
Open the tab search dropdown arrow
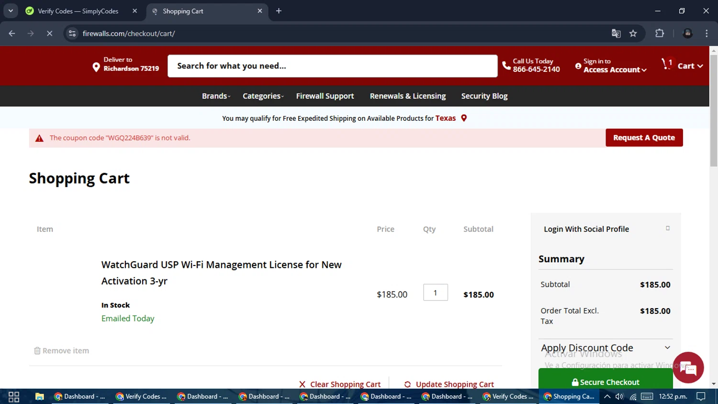tap(11, 11)
